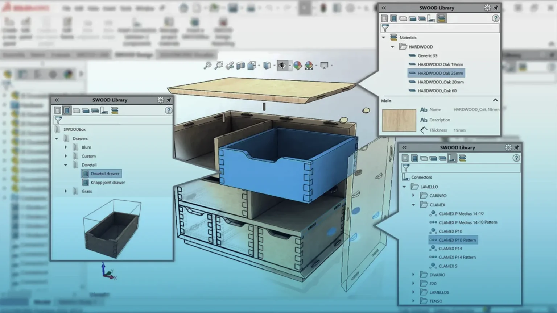Collapse the Main properties section

click(495, 100)
